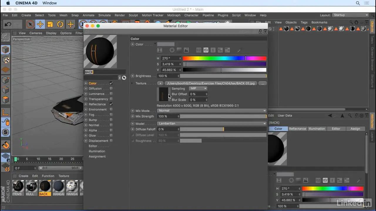Viewport: 376px width, 211px height.
Task: Disable the Color channel checkbox
Action: click(111, 83)
